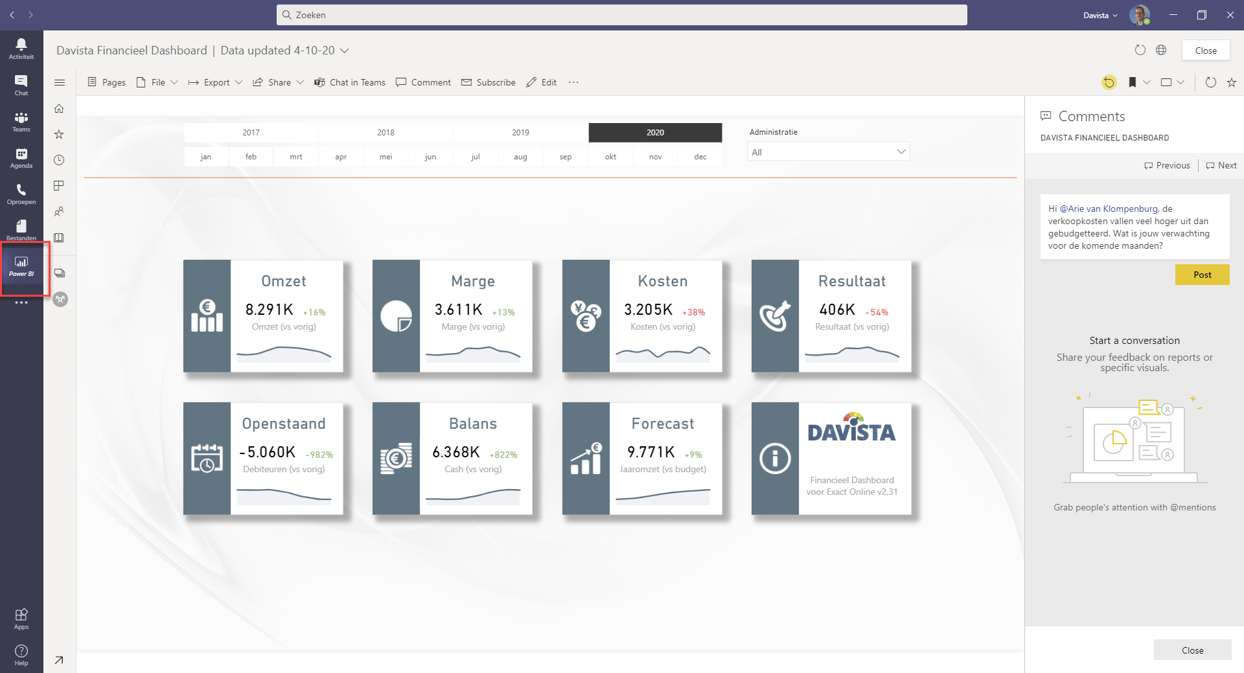
Task: Open Favorites star in Power BI navigation
Action: point(59,135)
